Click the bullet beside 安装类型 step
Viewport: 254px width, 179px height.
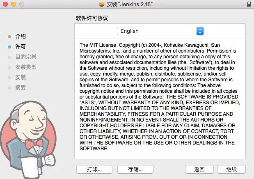pyautogui.click(x=9, y=67)
